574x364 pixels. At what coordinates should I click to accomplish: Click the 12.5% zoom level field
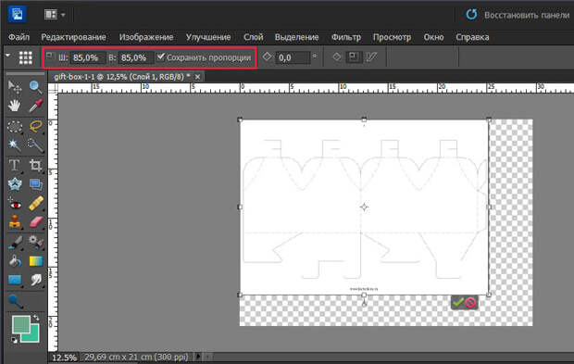[x=64, y=358]
